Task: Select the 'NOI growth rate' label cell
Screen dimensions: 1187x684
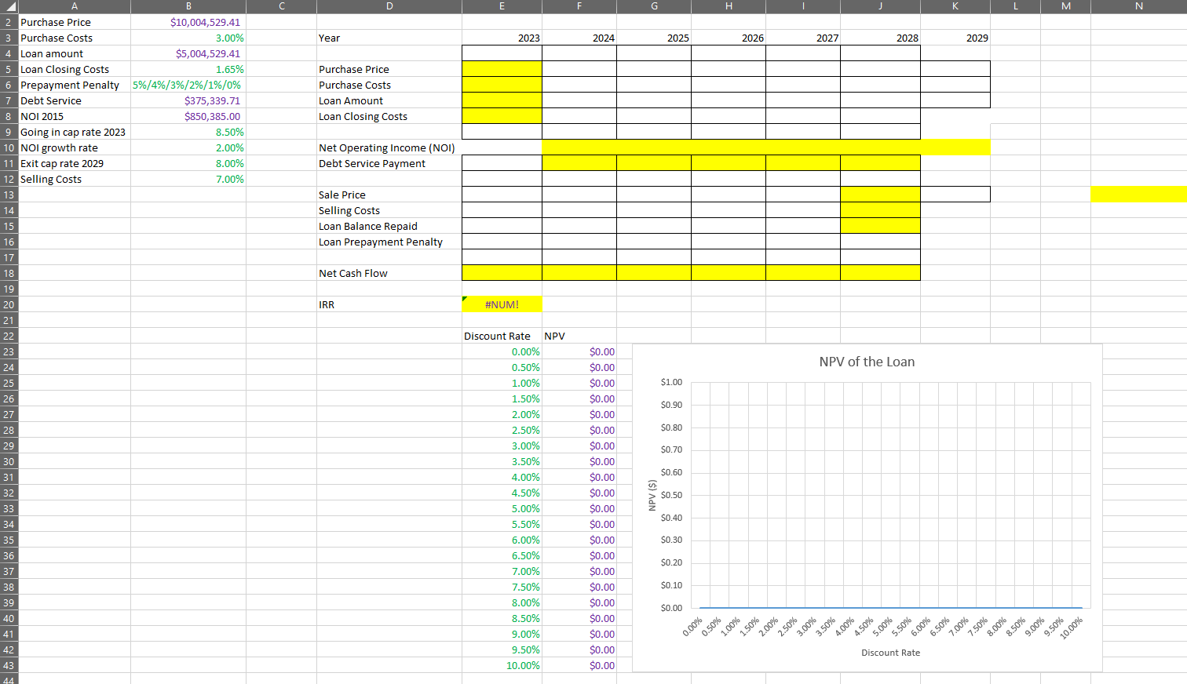Action: pos(75,147)
